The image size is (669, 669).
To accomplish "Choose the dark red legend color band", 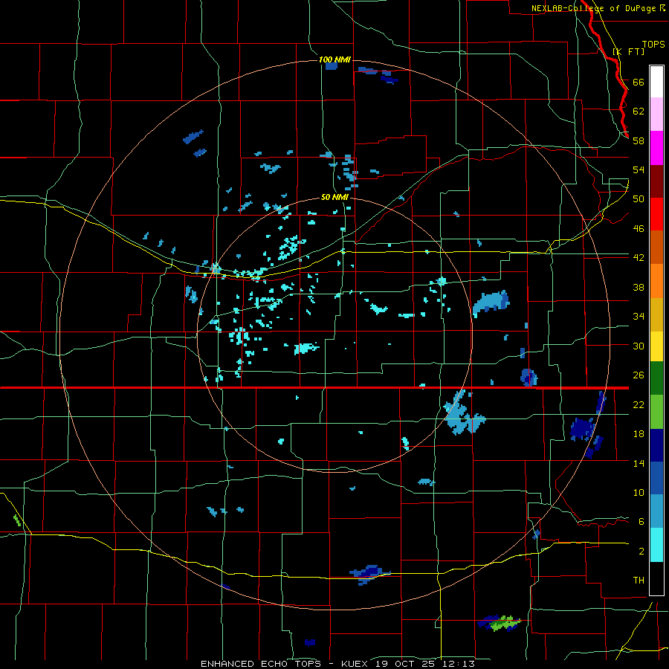I will click(656, 181).
